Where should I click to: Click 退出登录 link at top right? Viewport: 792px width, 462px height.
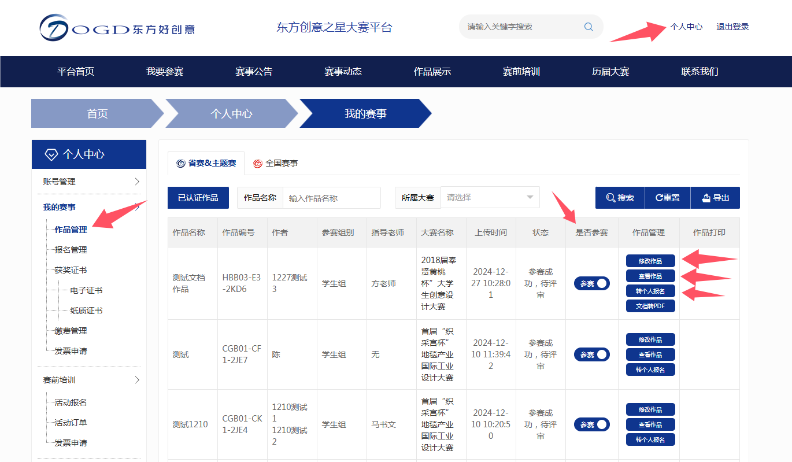(732, 27)
